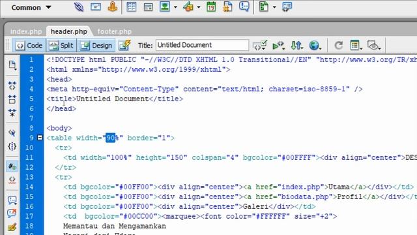This screenshot has width=417, height=235.
Task: Click the selected 90 width value
Action: pyautogui.click(x=110, y=138)
